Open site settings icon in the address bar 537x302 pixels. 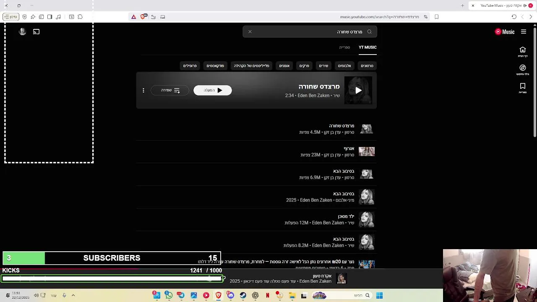(426, 17)
